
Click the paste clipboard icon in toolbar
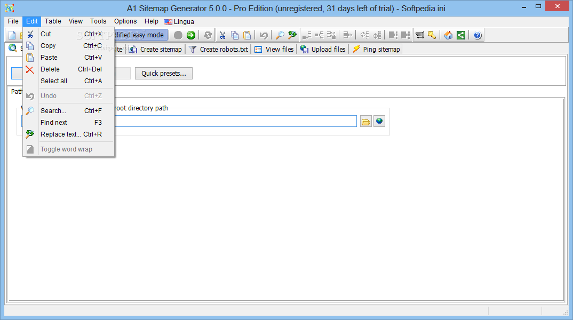[x=248, y=35]
